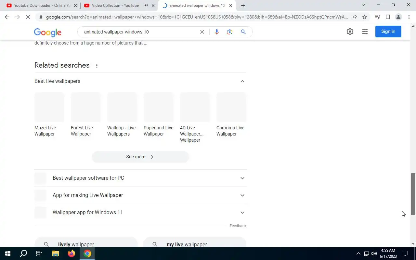Expand App for making Live Wallpaper
The image size is (416, 260).
140,195
